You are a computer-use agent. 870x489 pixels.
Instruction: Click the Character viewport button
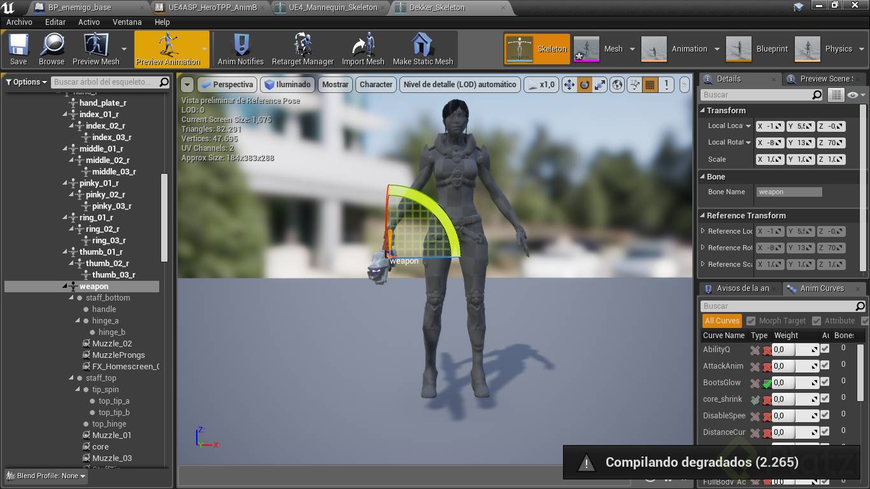376,85
